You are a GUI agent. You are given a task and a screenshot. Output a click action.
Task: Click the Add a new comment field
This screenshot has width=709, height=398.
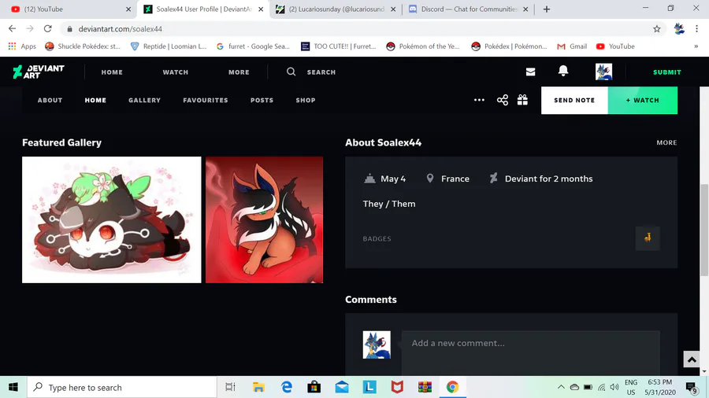pyautogui.click(x=530, y=352)
